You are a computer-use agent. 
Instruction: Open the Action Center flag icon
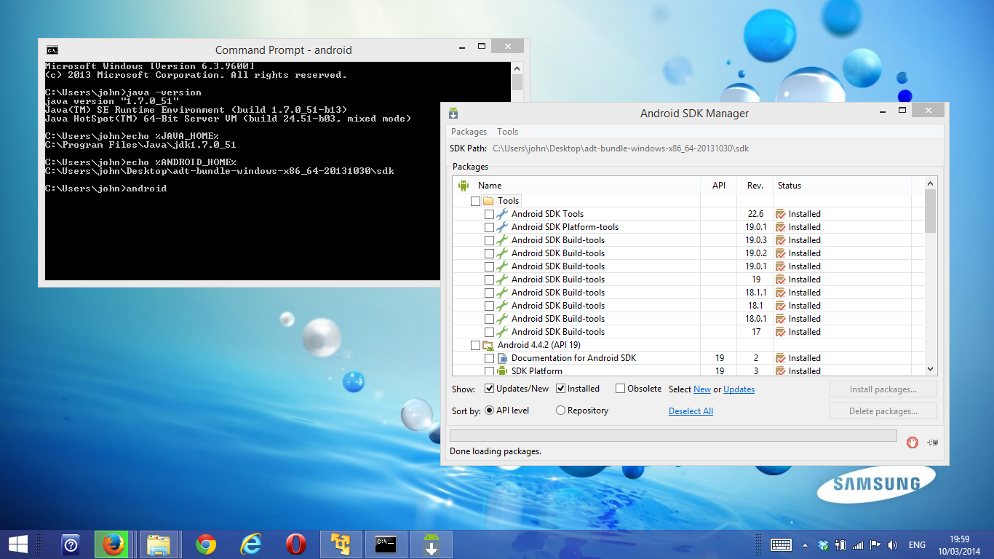(x=875, y=544)
